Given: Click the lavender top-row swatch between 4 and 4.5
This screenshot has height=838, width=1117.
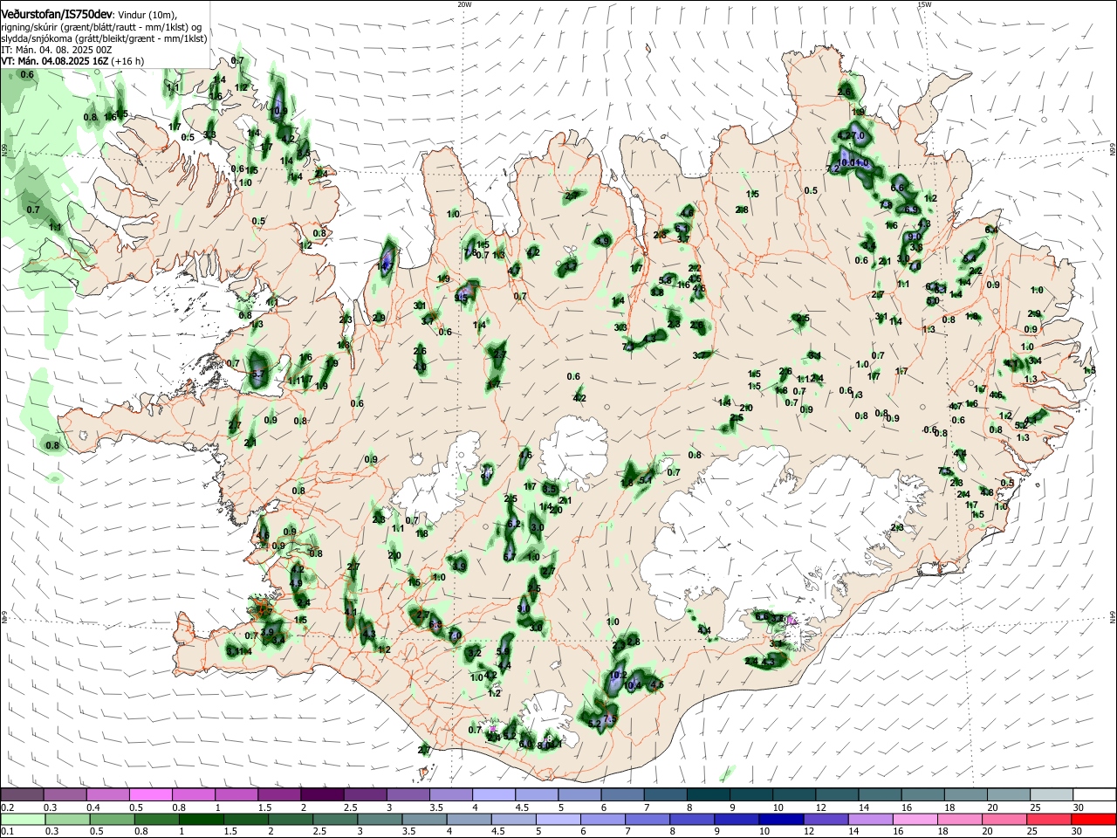Looking at the screenshot, I should click(493, 794).
